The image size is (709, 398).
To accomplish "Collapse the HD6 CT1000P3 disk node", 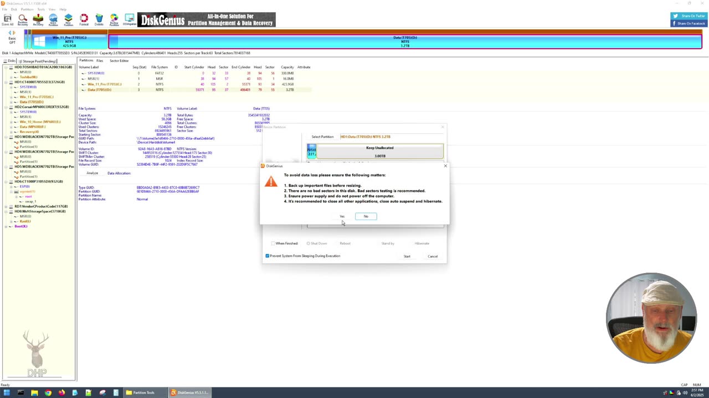I will coord(6,181).
